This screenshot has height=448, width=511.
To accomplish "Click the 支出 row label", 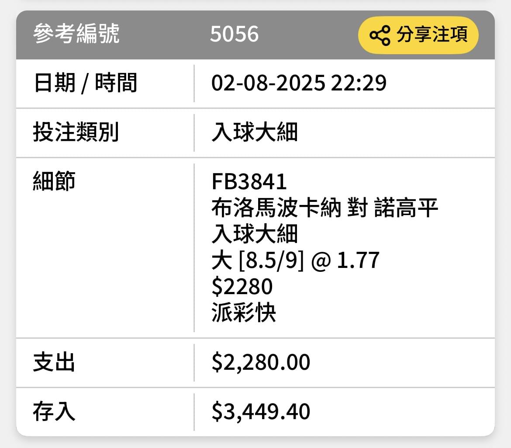I will [x=54, y=362].
